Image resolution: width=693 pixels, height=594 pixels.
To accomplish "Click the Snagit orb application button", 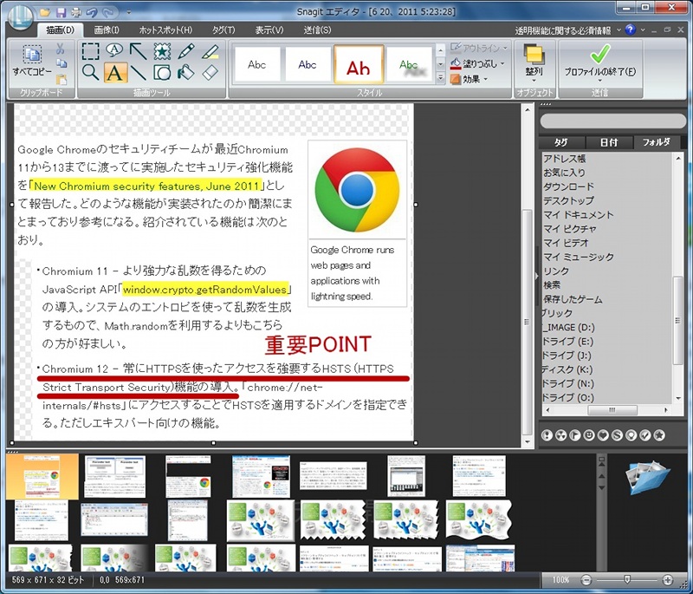I will point(20,17).
